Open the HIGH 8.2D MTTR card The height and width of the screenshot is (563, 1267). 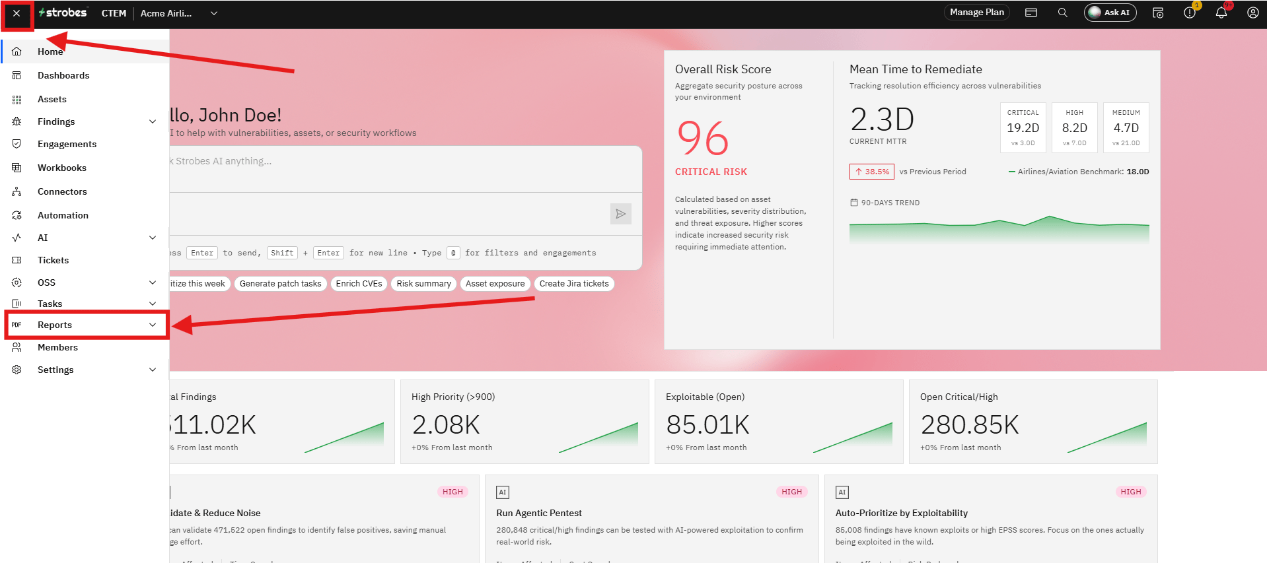click(x=1075, y=127)
